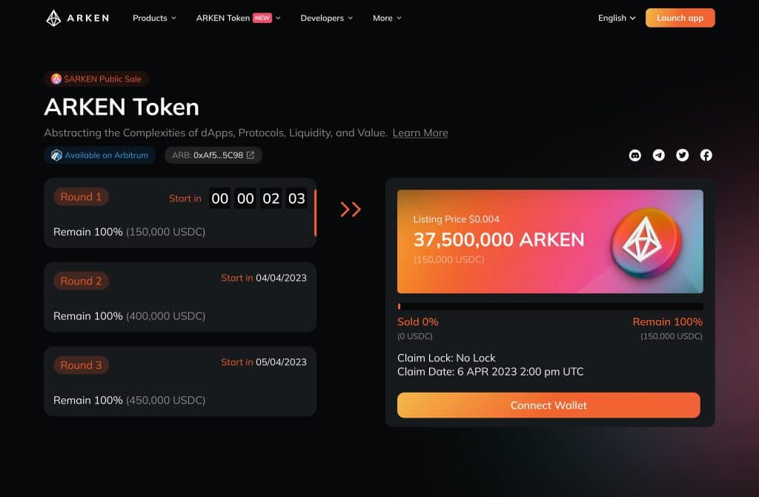Click the Connect Wallet button

[x=548, y=405]
